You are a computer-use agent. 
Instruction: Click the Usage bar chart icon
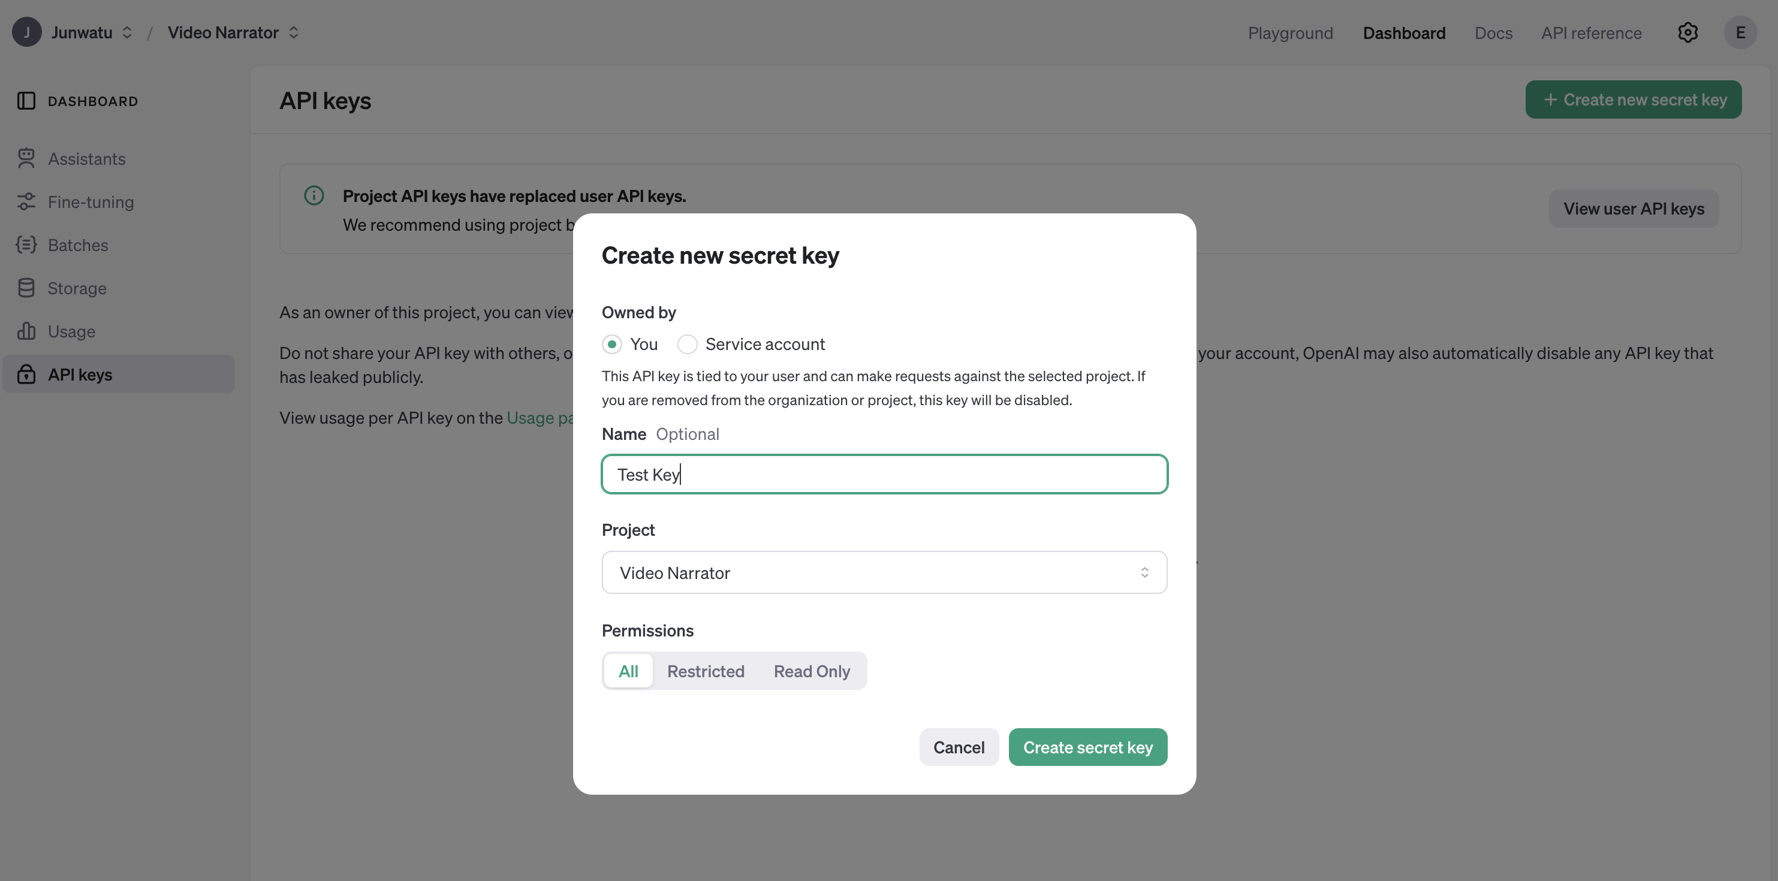tap(26, 331)
